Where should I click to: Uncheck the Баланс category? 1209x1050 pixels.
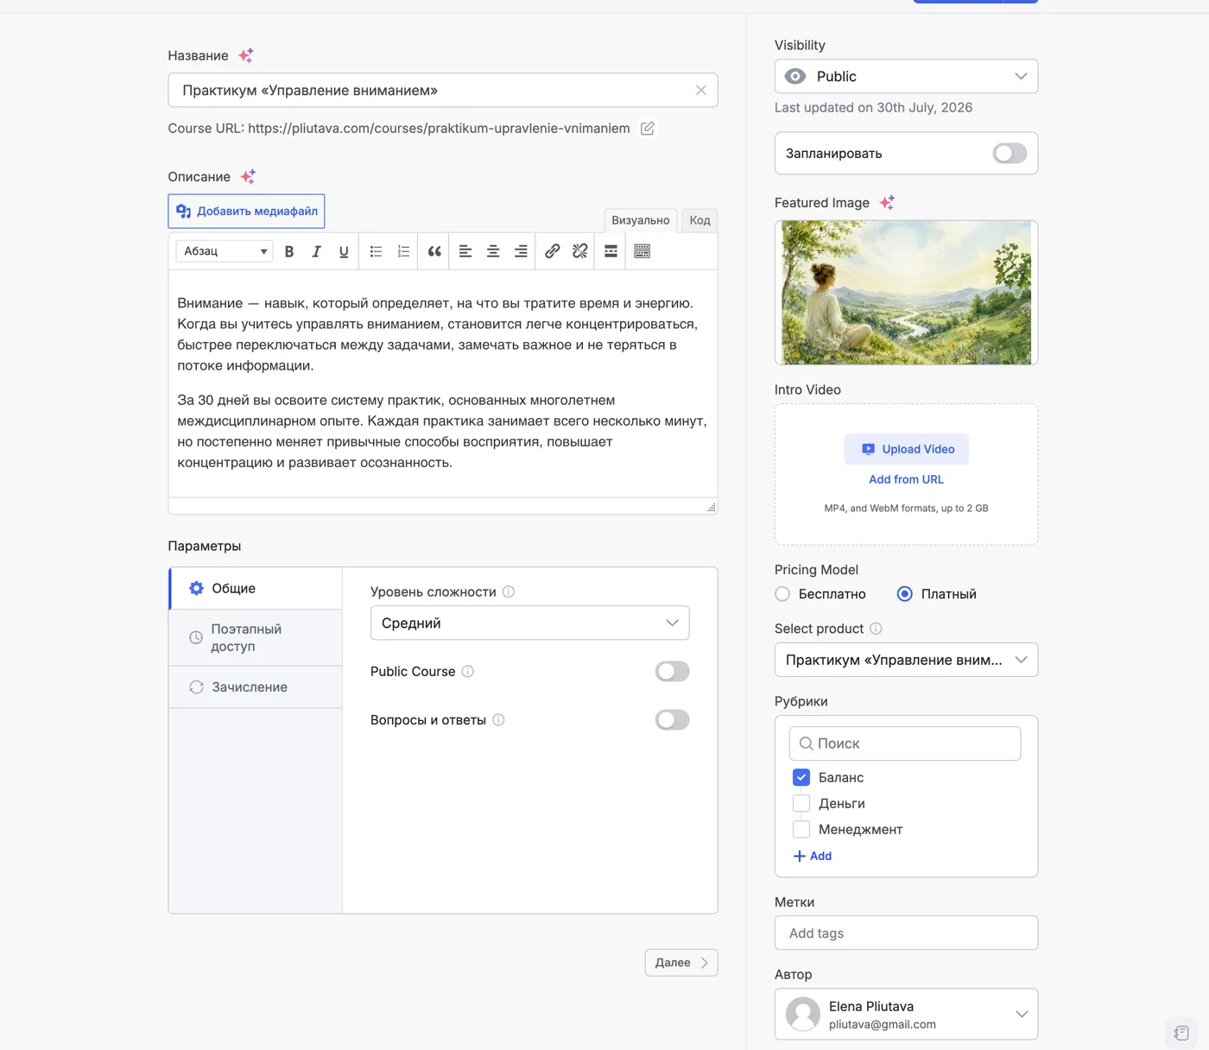pyautogui.click(x=801, y=777)
